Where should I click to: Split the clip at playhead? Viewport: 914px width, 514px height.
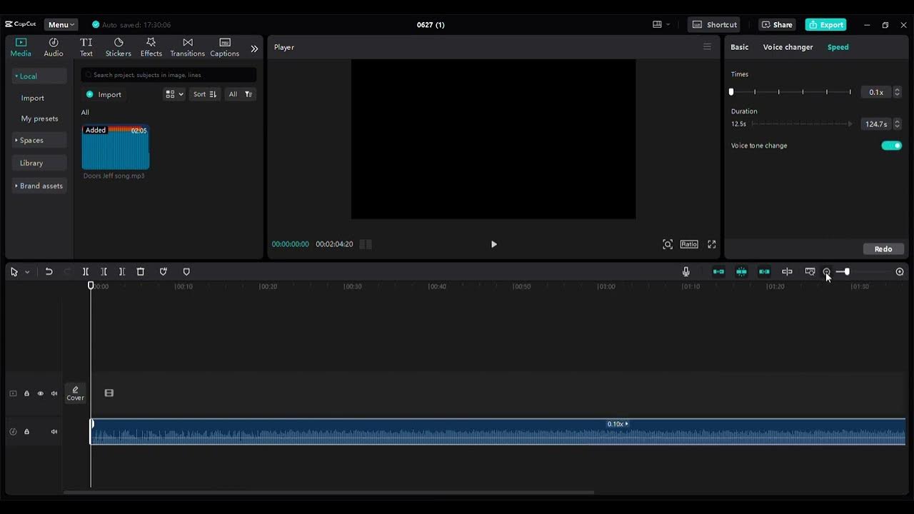pyautogui.click(x=86, y=272)
